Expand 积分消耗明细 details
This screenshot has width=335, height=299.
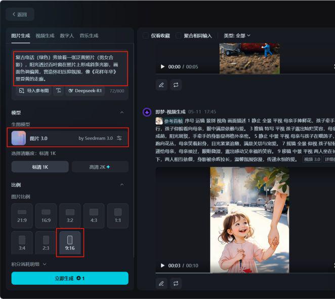click(x=29, y=264)
